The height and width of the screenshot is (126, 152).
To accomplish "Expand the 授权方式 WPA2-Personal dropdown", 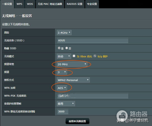I will (73, 80).
